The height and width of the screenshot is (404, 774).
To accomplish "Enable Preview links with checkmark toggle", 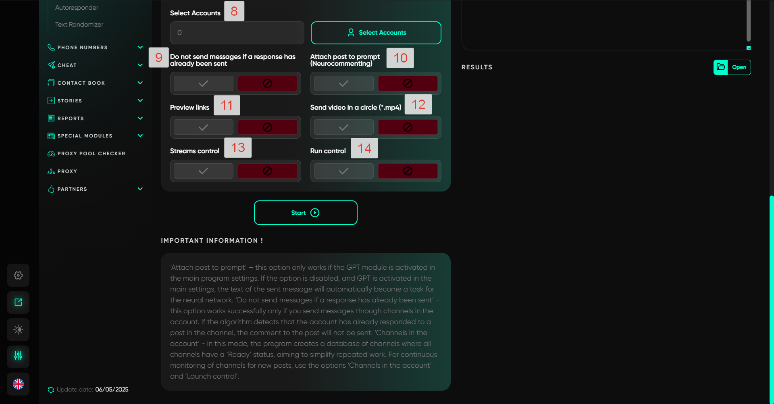I will [204, 127].
